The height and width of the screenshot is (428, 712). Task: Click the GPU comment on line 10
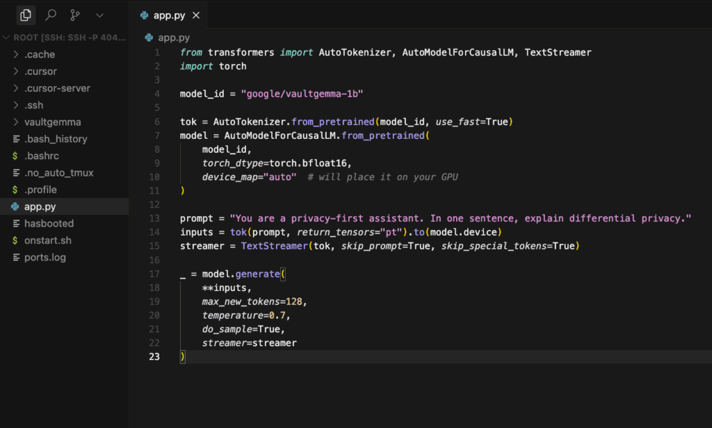pos(382,177)
